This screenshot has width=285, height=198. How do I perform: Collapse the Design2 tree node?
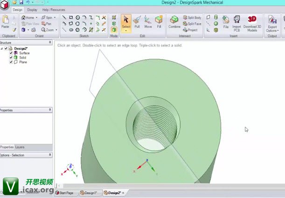pos(2,48)
